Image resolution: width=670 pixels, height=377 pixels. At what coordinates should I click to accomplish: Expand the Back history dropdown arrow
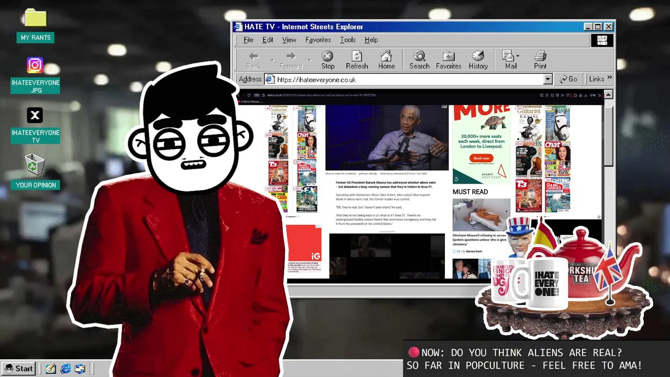(272, 60)
